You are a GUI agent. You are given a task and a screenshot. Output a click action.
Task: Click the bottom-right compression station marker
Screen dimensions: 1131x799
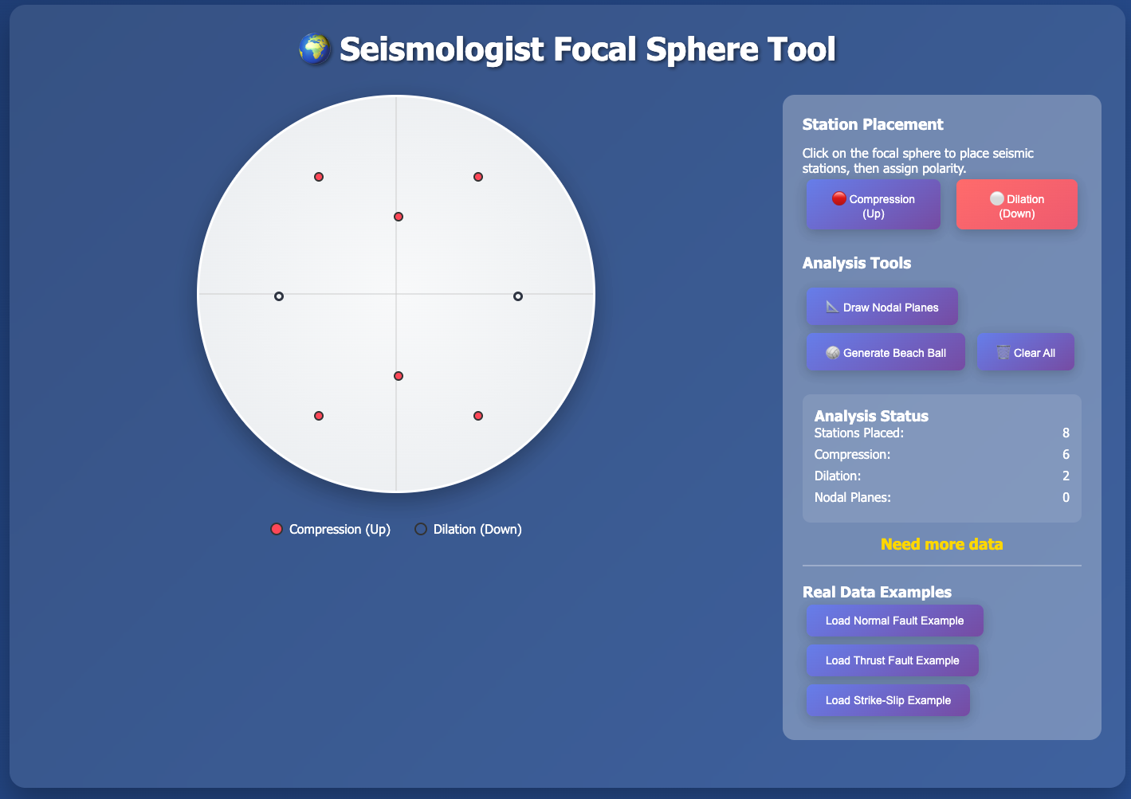point(478,416)
